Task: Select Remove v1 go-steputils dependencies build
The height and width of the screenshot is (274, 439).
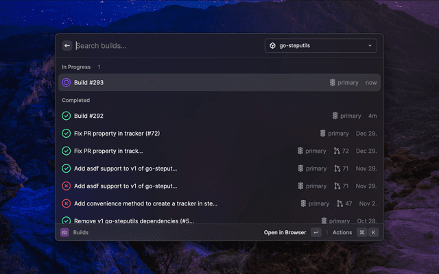Action: tap(219, 221)
